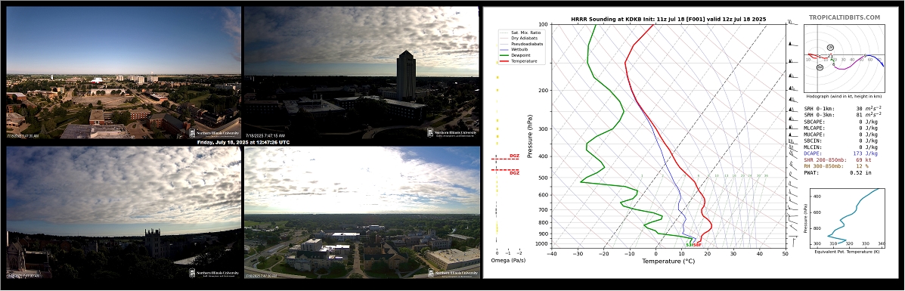Open the top-right tower webcam view
Viewport: 905px width, 291px height.
click(362, 73)
